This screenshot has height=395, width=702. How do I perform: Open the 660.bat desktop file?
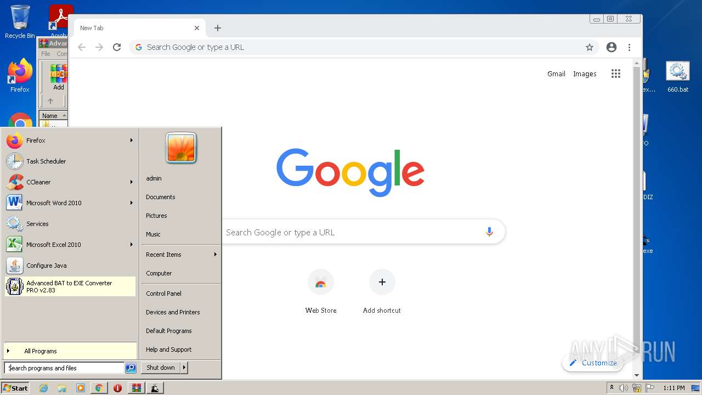point(678,77)
